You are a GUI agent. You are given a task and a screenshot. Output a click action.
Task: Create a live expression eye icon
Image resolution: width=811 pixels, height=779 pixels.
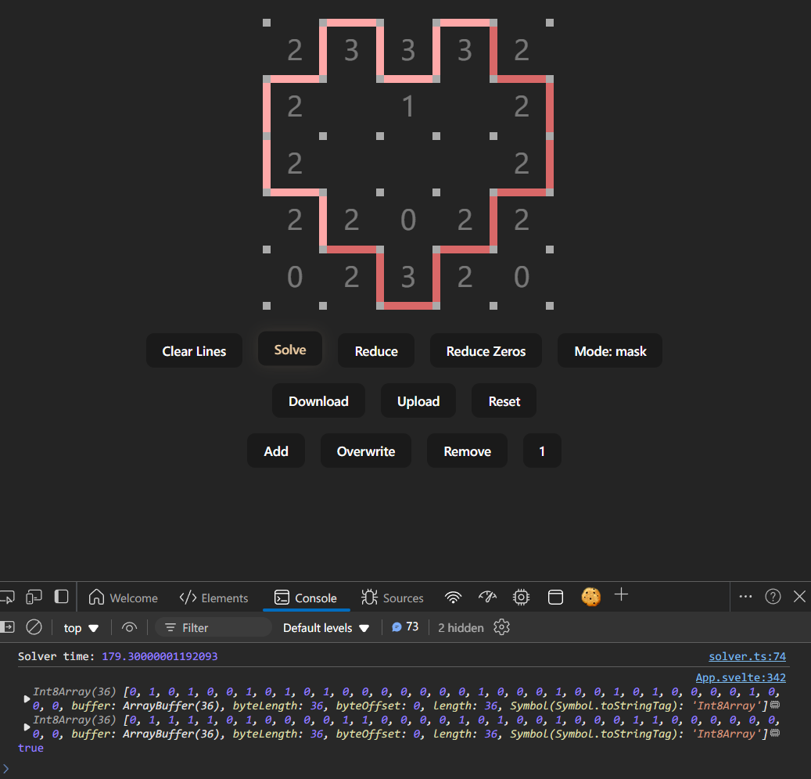coord(129,627)
